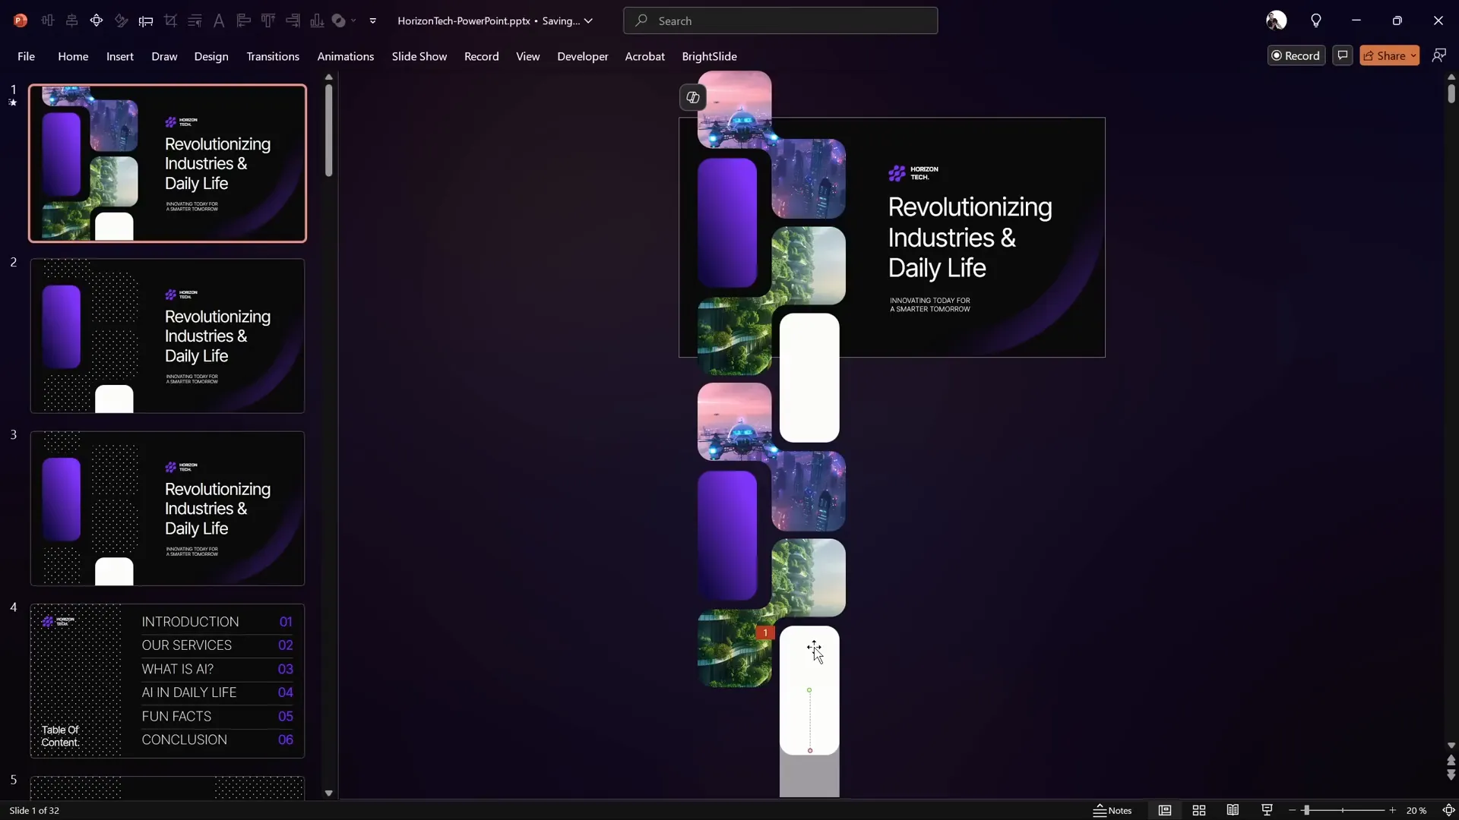Viewport: 1459px width, 820px height.
Task: Switch to Slide Sorter view
Action: coord(1199,810)
